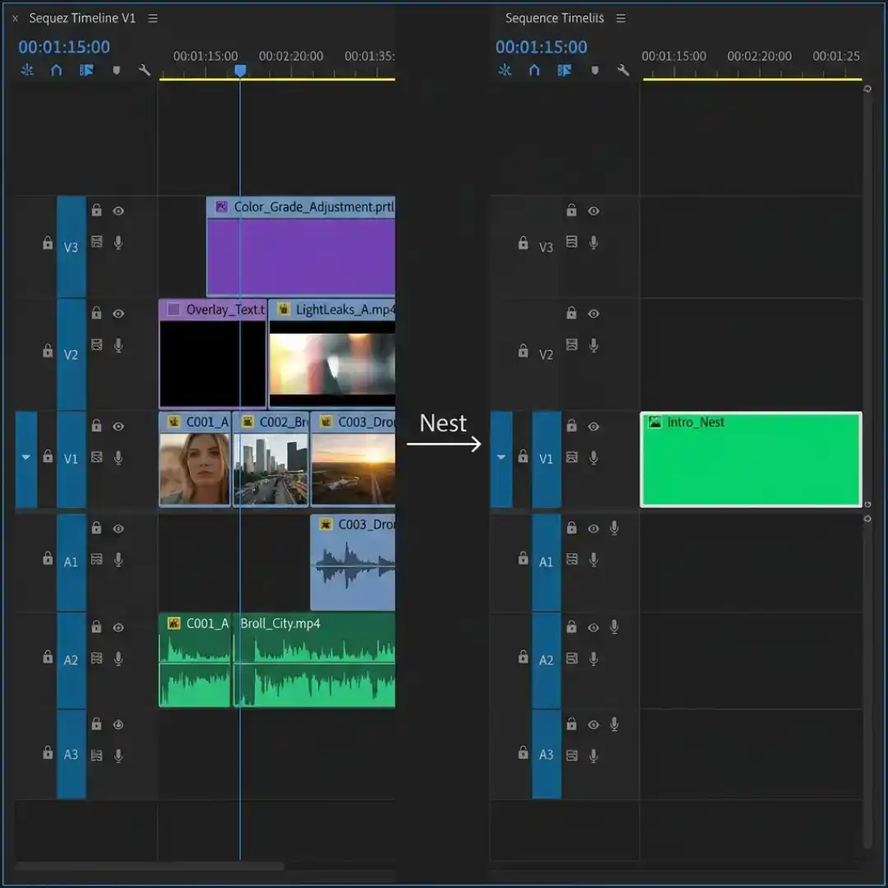Toggle linked selection icon in left timeline
The image size is (888, 888).
(86, 70)
